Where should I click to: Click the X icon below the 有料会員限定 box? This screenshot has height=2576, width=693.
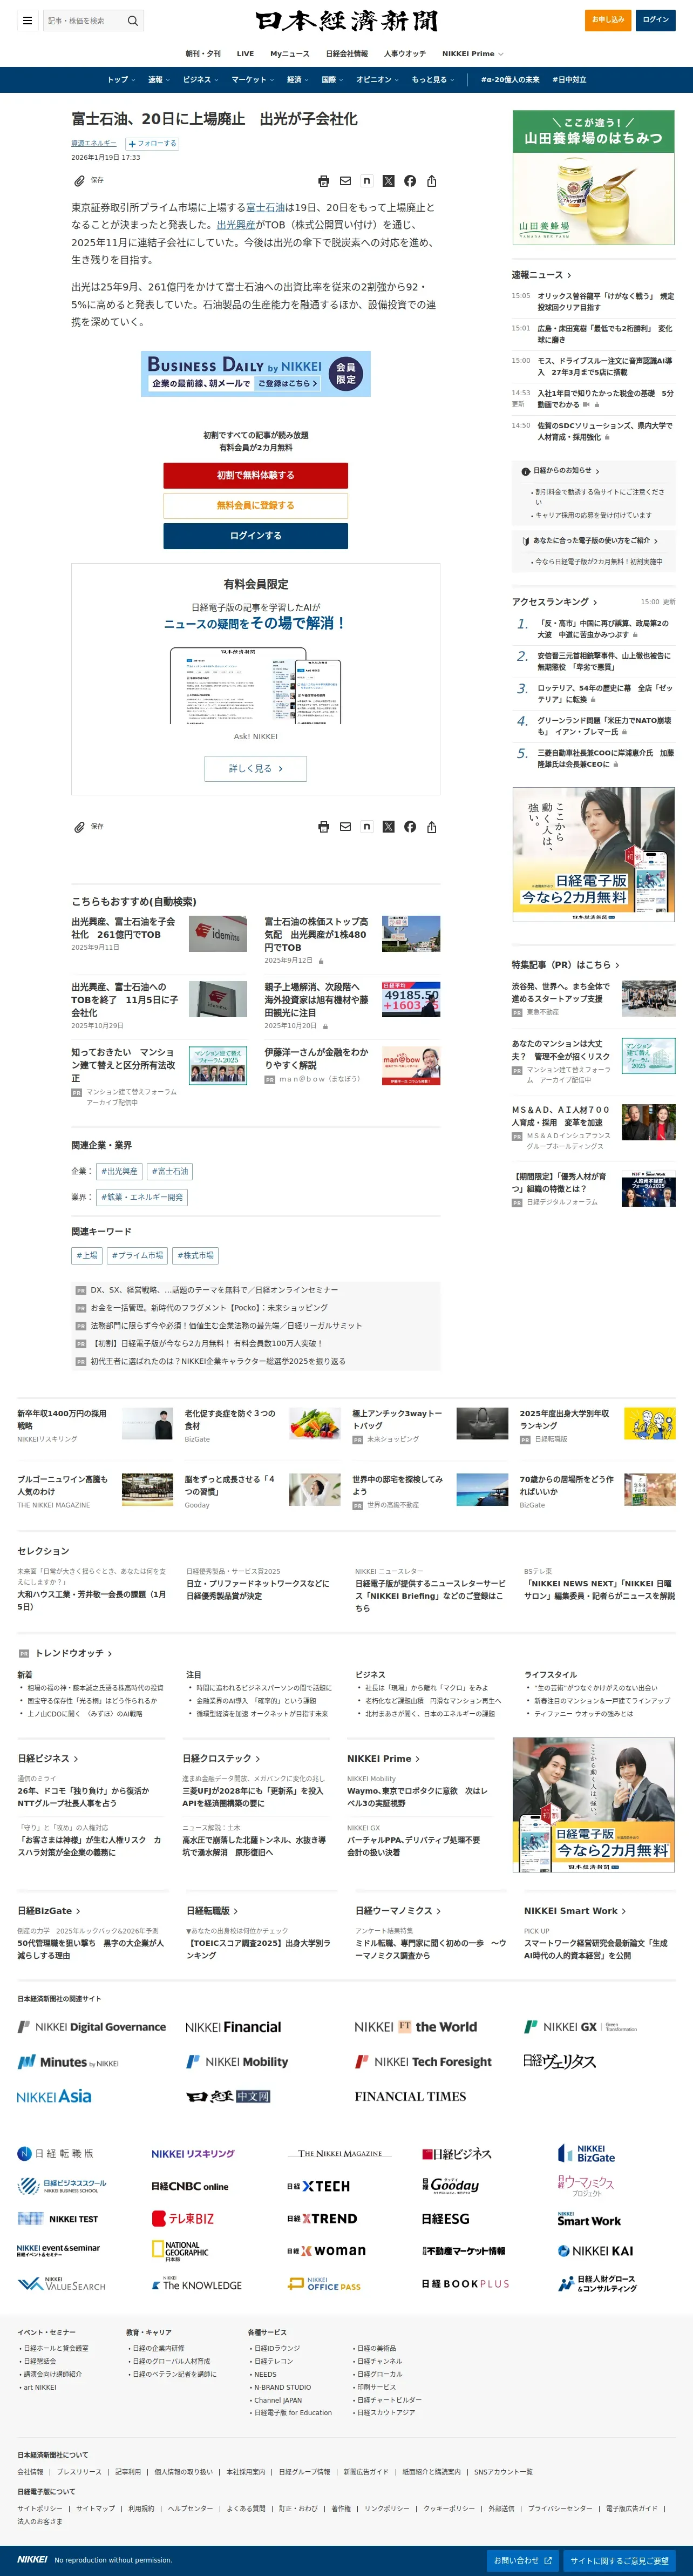pyautogui.click(x=388, y=827)
